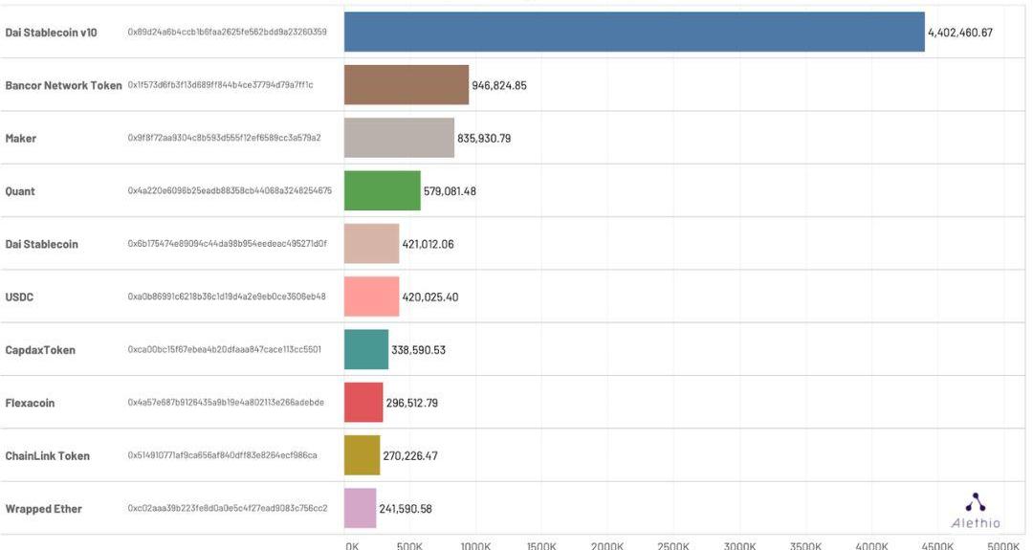The image size is (1033, 550).
Task: Open the USDC contract address 0xa0b869
Action: tap(227, 297)
